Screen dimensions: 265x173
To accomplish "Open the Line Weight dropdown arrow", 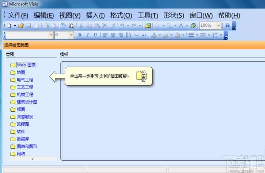I will [197, 35].
